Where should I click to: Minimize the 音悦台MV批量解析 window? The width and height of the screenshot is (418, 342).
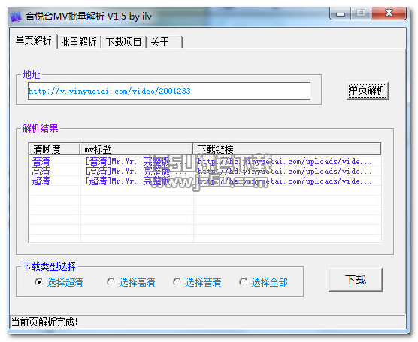(341, 13)
